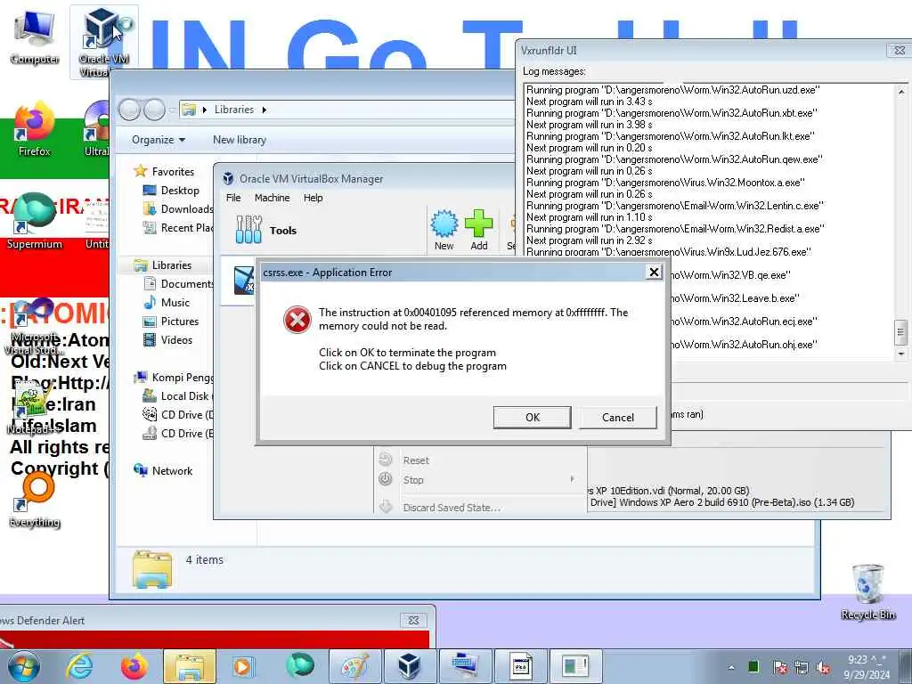Viewport: 912px width, 684px height.
Task: Click the scrollbar thumb in Vxrunfldr log
Action: (x=900, y=333)
